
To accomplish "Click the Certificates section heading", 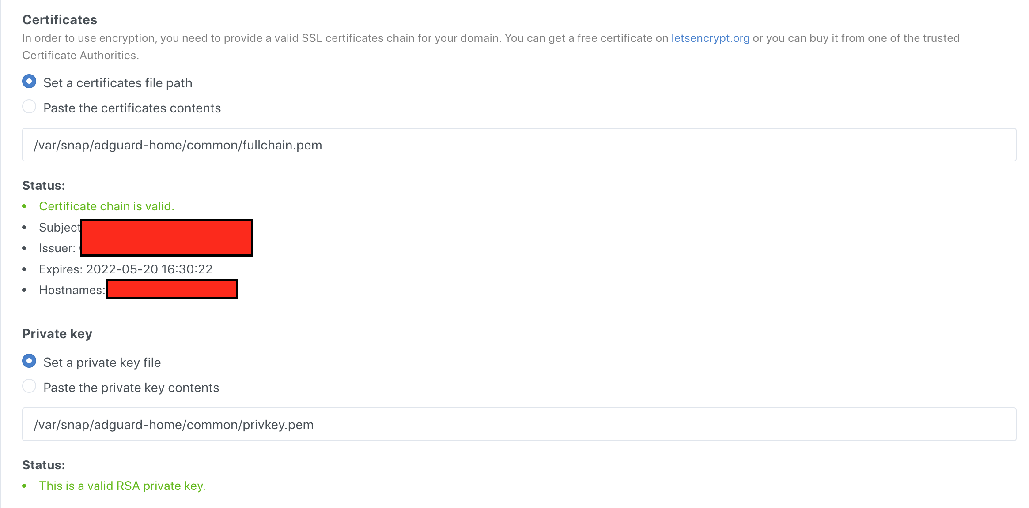I will 60,19.
